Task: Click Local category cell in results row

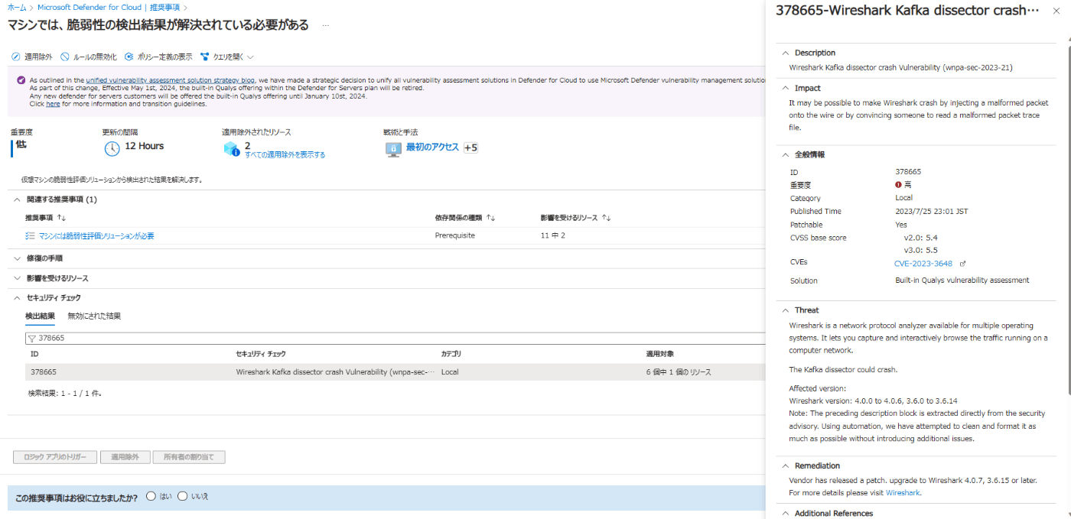Action: pyautogui.click(x=450, y=372)
